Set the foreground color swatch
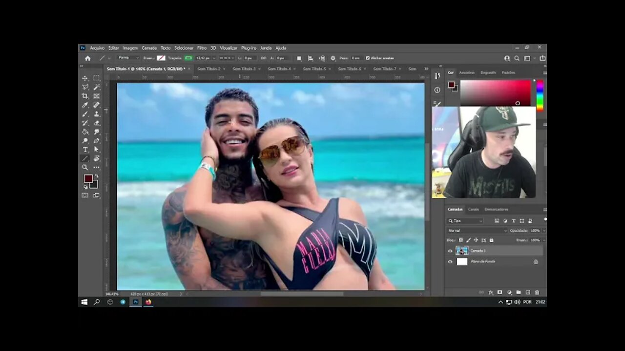The image size is (625, 351). [x=88, y=179]
